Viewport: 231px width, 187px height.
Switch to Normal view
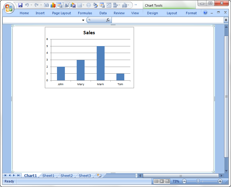pyautogui.click(x=156, y=181)
